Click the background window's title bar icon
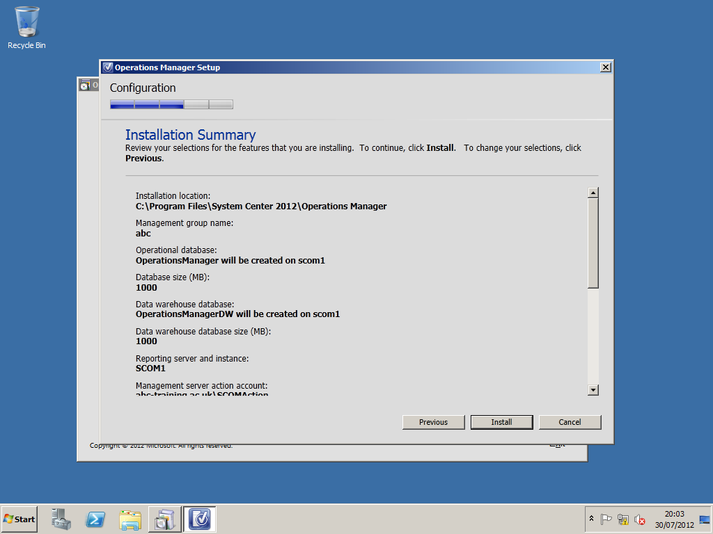 [84, 84]
